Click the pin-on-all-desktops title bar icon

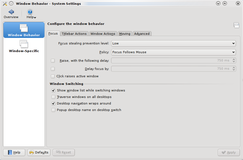pos(11,4)
